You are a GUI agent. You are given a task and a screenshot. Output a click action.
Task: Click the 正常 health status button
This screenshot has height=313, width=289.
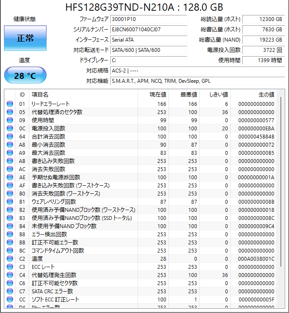25,38
